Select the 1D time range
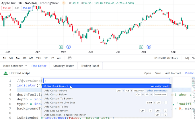 [x=5, y=58]
